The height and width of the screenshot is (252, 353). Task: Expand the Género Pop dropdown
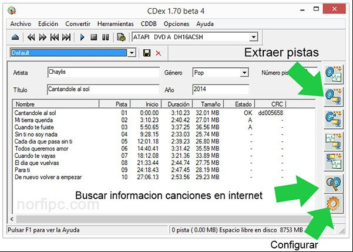click(244, 73)
